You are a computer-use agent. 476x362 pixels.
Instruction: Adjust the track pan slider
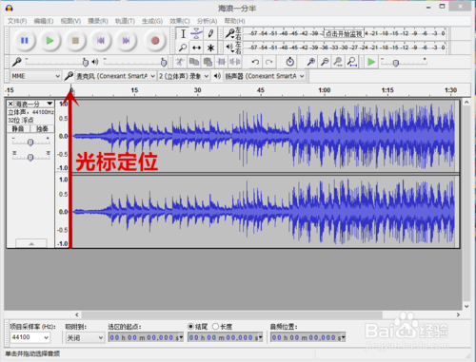tap(30, 157)
